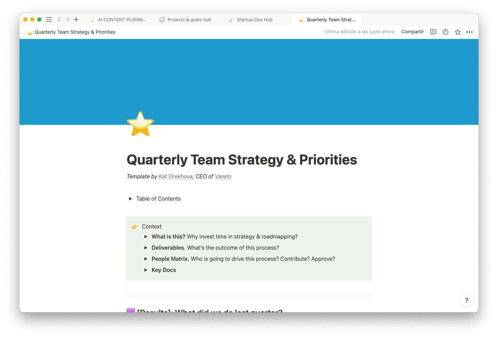The image size is (498, 338).
Task: Open the page comments icon
Action: click(x=433, y=32)
